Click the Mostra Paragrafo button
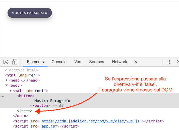The width and height of the screenshot is (179, 130). pyautogui.click(x=30, y=13)
